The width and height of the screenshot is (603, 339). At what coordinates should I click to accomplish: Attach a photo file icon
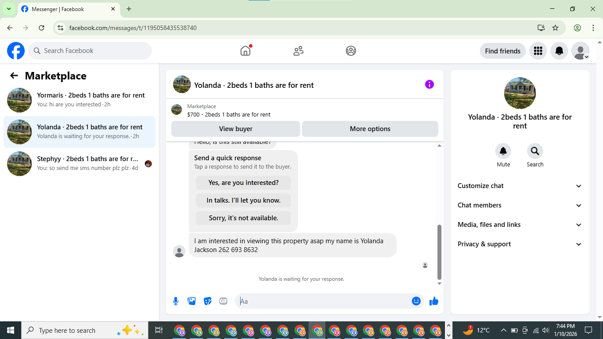pos(192,301)
